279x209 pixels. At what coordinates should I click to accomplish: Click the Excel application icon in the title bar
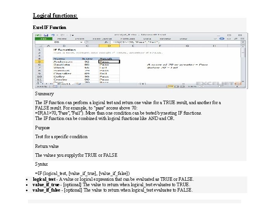[x=38, y=35]
